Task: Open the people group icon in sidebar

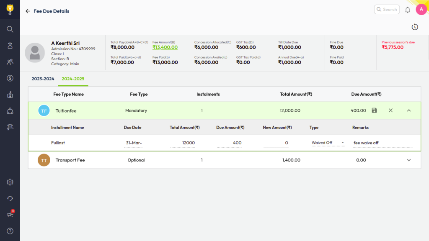Action: pos(10,62)
